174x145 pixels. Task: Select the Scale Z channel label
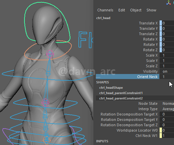click(152, 66)
